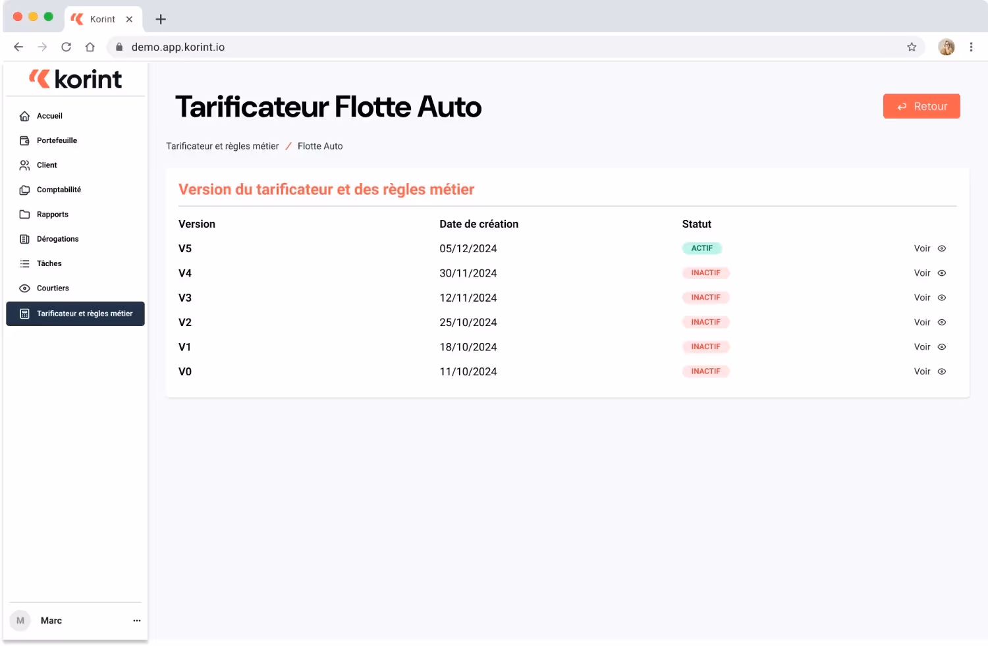Select the Rapports folder icon
Screen dimensions: 988x646
coord(24,214)
